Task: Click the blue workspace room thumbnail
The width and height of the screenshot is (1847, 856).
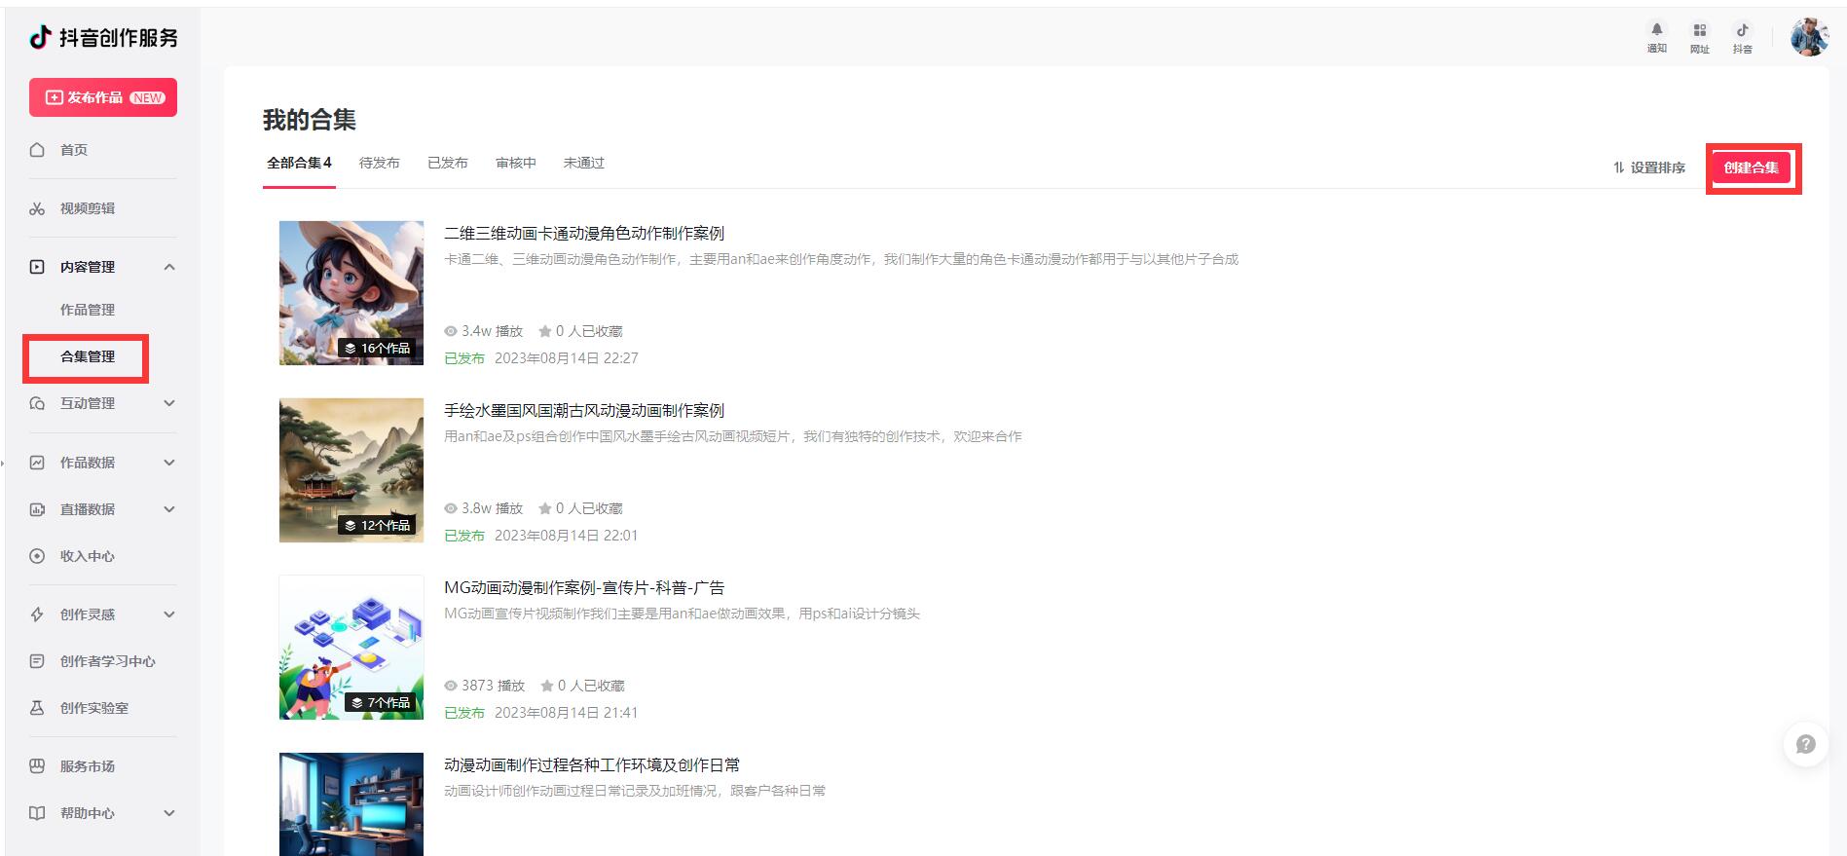Action: [351, 804]
